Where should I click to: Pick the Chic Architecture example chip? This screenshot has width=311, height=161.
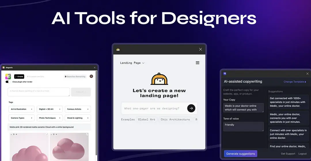[x=175, y=119]
